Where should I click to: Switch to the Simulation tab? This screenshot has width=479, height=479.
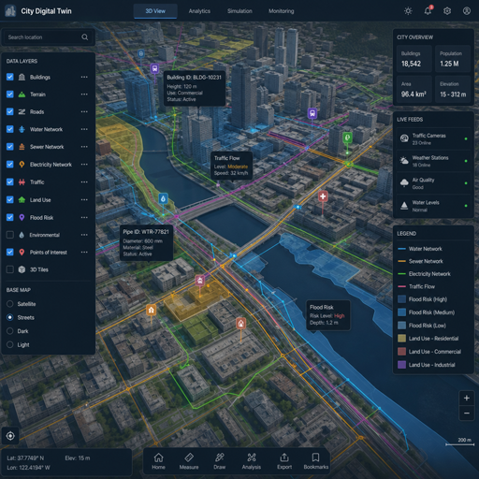coord(239,11)
